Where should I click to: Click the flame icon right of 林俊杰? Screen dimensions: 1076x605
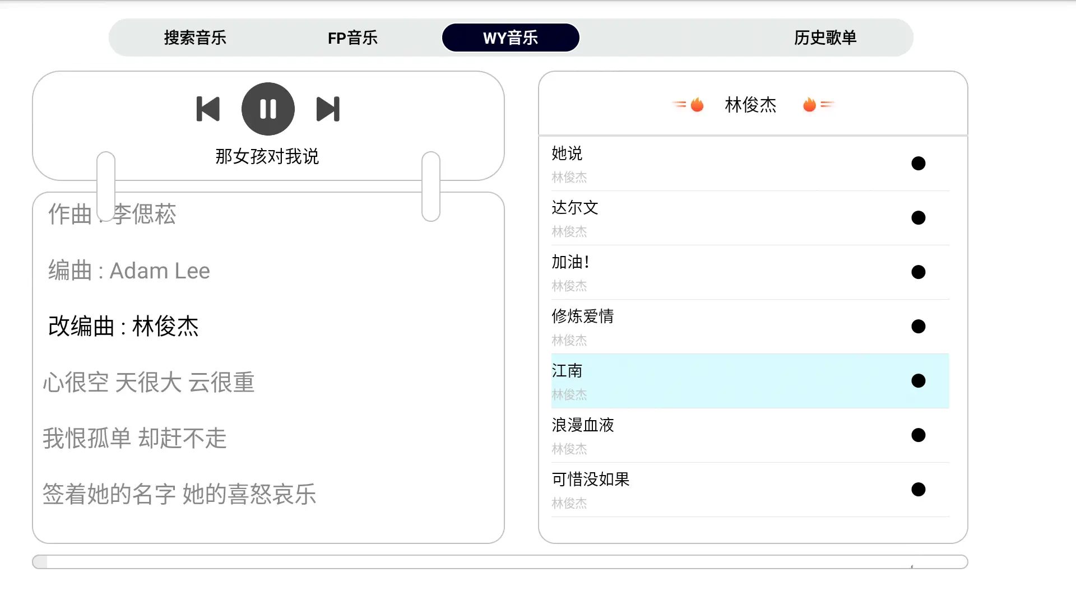tap(809, 105)
